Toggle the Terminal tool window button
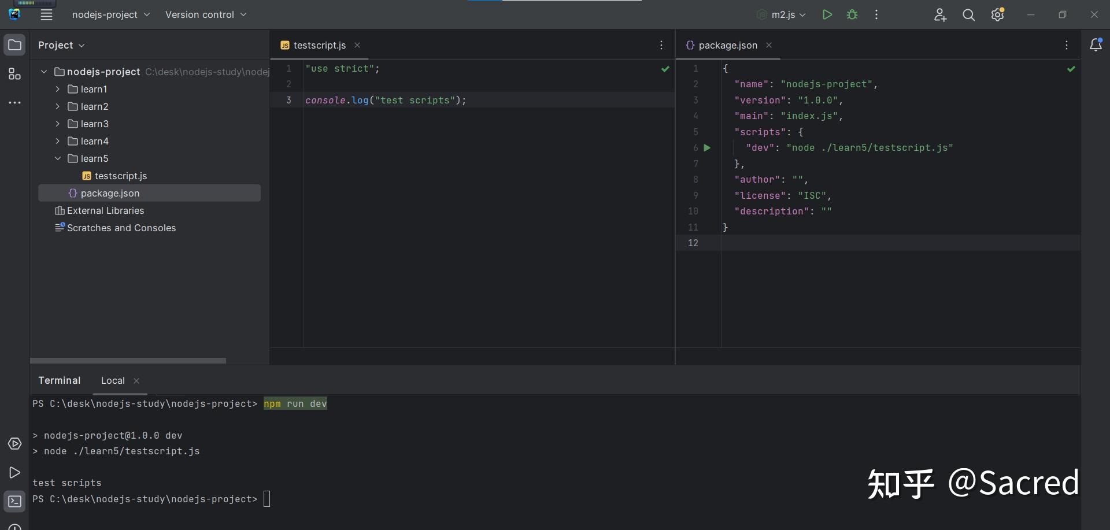The image size is (1110, 530). [14, 501]
